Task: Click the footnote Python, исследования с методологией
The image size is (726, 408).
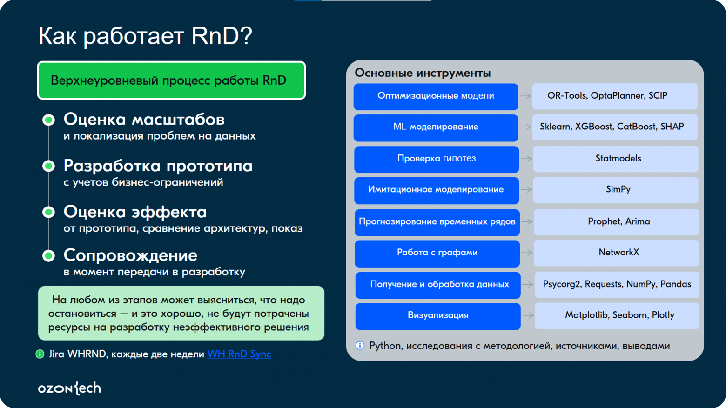Action: [519, 346]
